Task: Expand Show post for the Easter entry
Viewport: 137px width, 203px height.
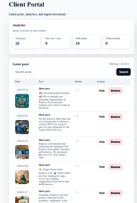Action: (44, 165)
